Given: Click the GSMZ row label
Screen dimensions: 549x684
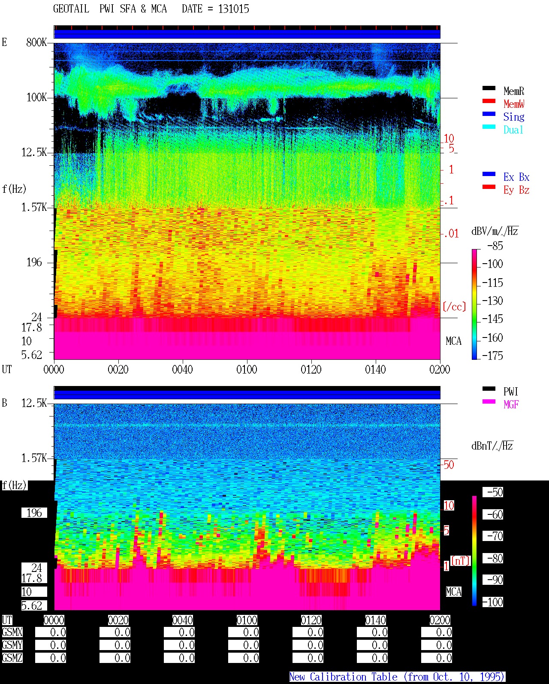Looking at the screenshot, I should coord(12,658).
